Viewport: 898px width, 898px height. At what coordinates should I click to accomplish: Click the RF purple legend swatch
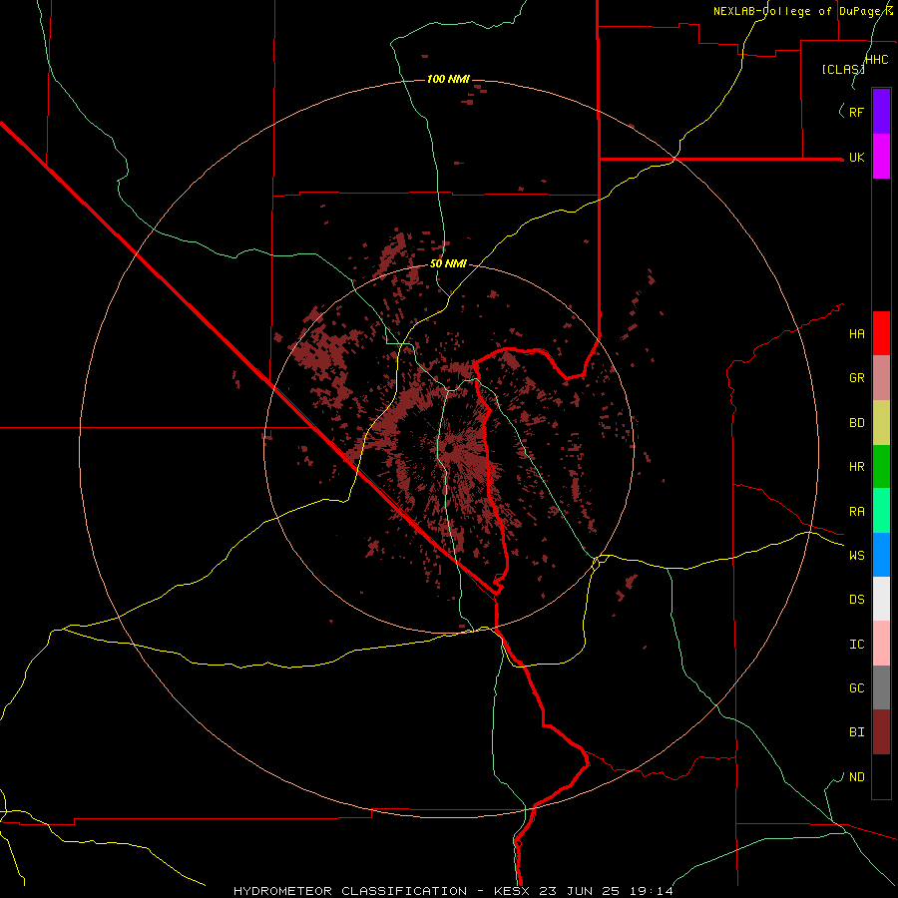pyautogui.click(x=881, y=112)
